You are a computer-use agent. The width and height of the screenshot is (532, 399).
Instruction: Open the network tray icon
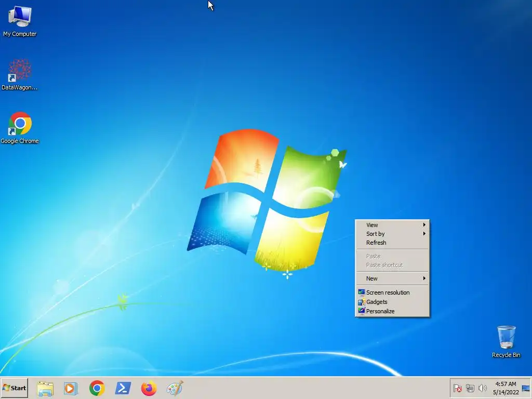470,388
